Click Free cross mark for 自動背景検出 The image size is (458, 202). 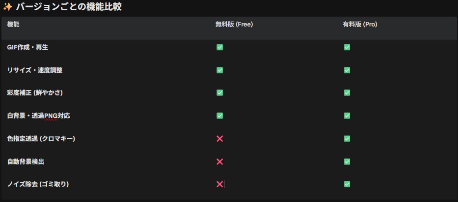[x=219, y=161]
